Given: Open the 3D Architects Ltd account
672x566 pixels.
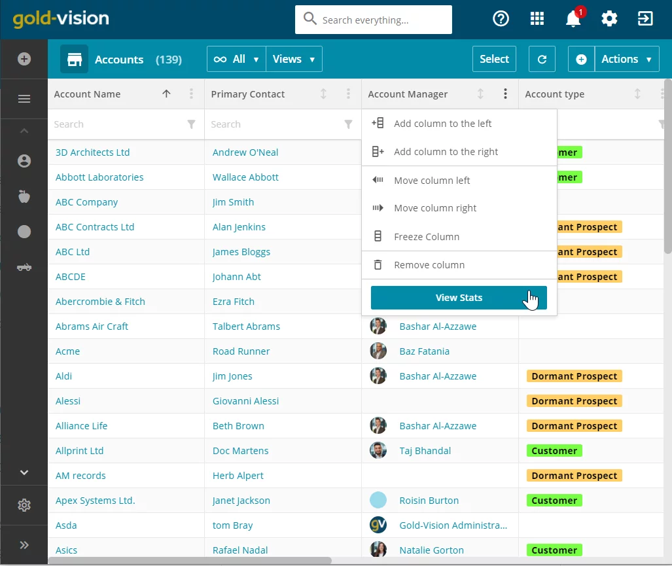Looking at the screenshot, I should click(x=92, y=152).
